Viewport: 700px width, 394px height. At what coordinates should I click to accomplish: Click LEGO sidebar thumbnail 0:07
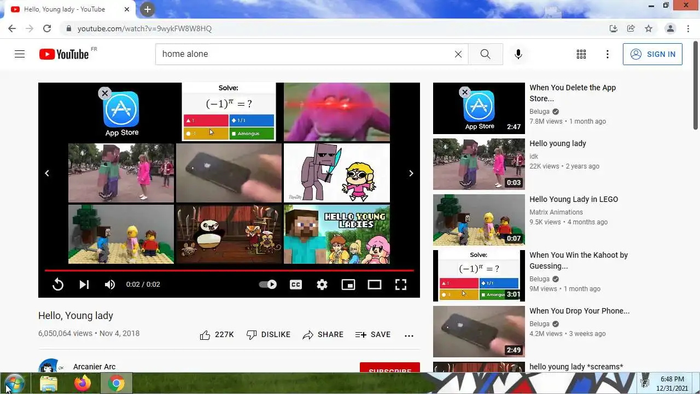[479, 220]
